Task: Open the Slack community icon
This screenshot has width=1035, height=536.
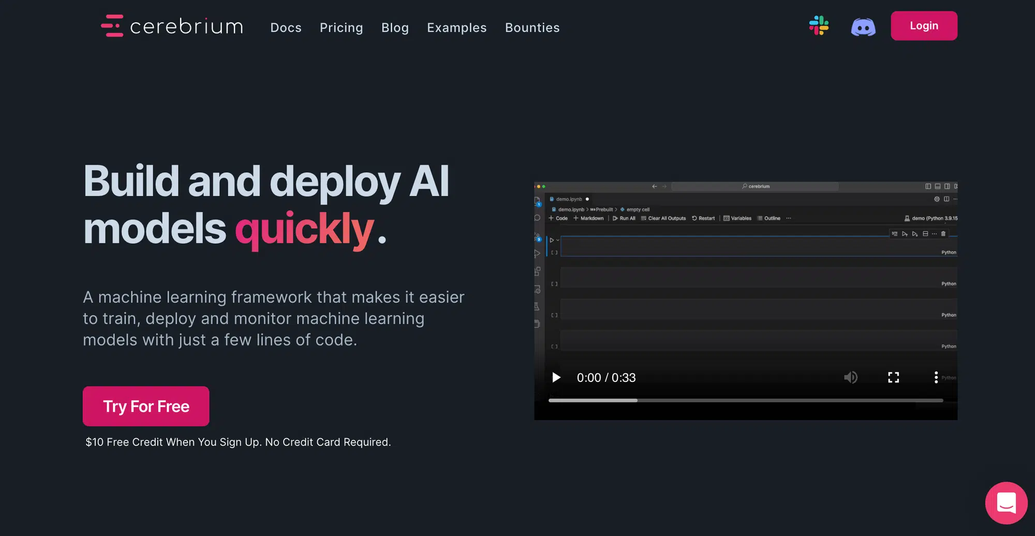Action: click(x=819, y=25)
